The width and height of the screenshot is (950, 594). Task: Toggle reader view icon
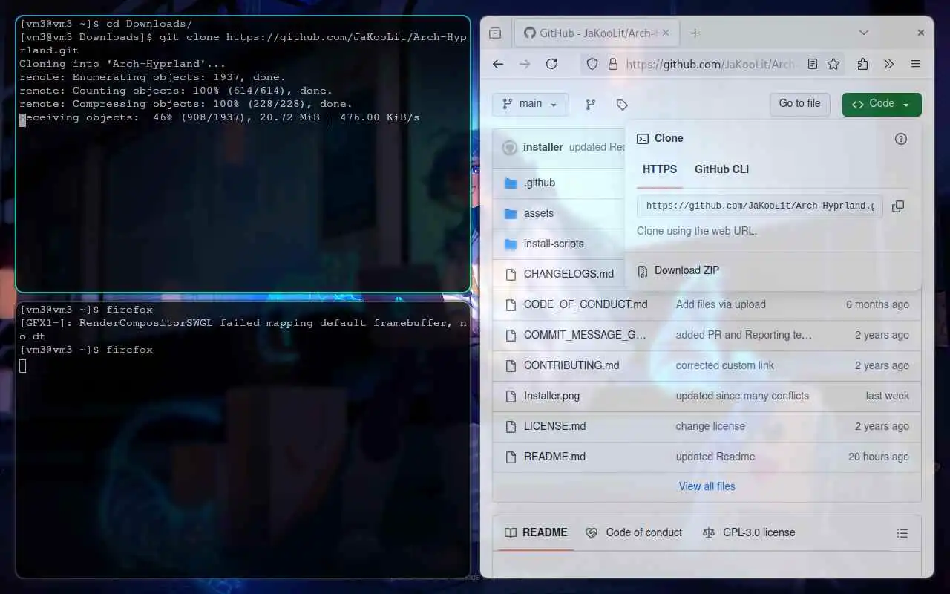tap(813, 64)
